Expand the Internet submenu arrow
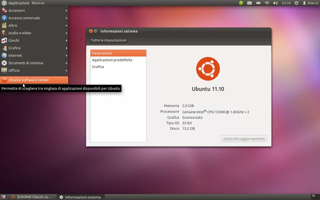The image size is (320, 200). [x=66, y=55]
